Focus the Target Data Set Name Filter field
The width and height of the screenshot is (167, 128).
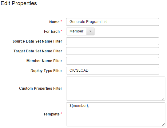pos(113,51)
